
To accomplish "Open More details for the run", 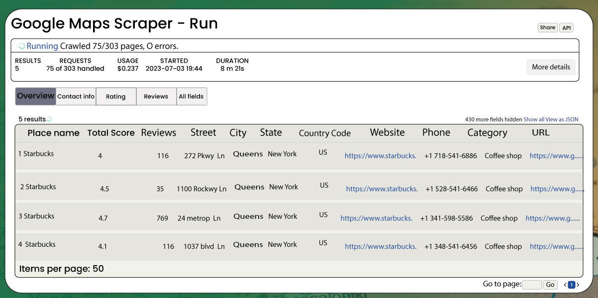I will coord(551,67).
